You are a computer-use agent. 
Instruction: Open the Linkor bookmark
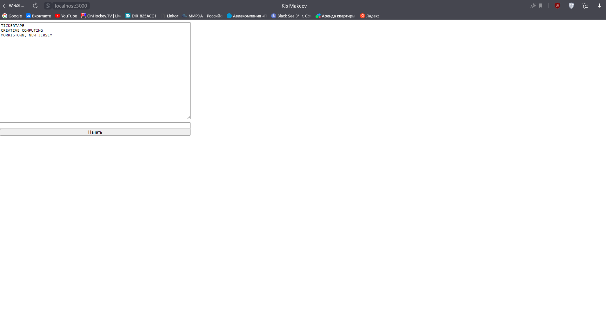coord(170,16)
